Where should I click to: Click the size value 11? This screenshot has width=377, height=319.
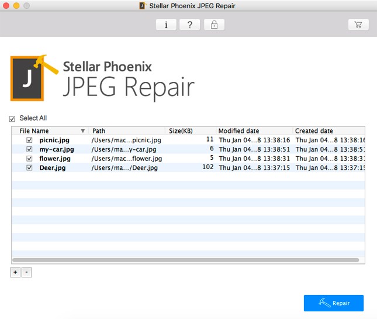(210, 139)
